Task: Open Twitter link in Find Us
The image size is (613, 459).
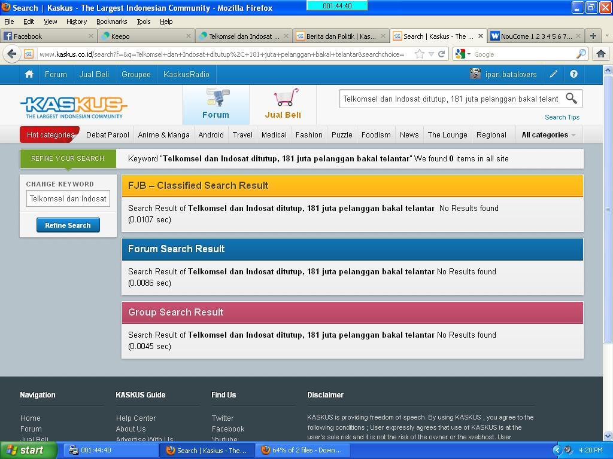Action: pos(223,418)
